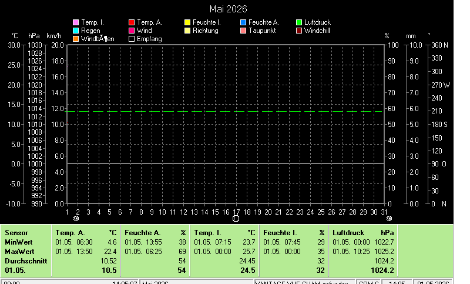The image size is (470, 284).
Task: Select the Taupunkt legend swatch
Action: [x=243, y=31]
